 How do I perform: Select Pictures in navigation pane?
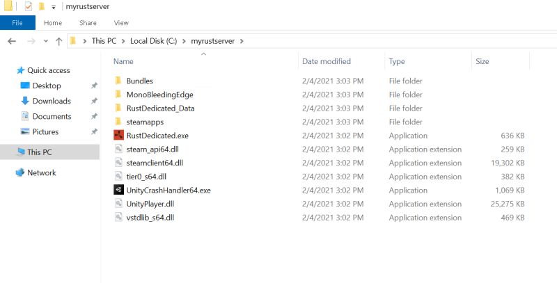tap(45, 131)
